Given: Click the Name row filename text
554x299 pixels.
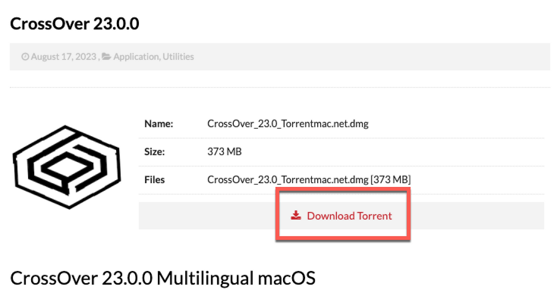Looking at the screenshot, I should 288,124.
